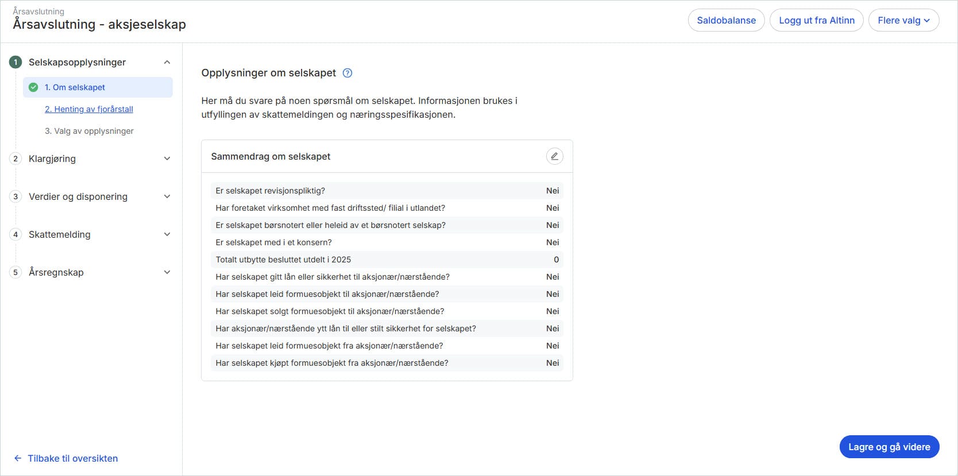Click the edit pencil icon in Sammendrag
This screenshot has width=958, height=476.
click(554, 156)
